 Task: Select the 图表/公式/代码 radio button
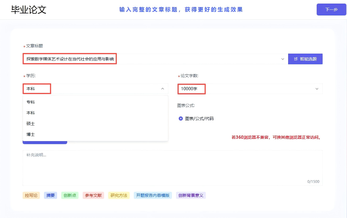181,119
